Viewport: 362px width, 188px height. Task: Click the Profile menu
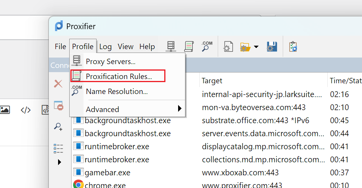[83, 46]
